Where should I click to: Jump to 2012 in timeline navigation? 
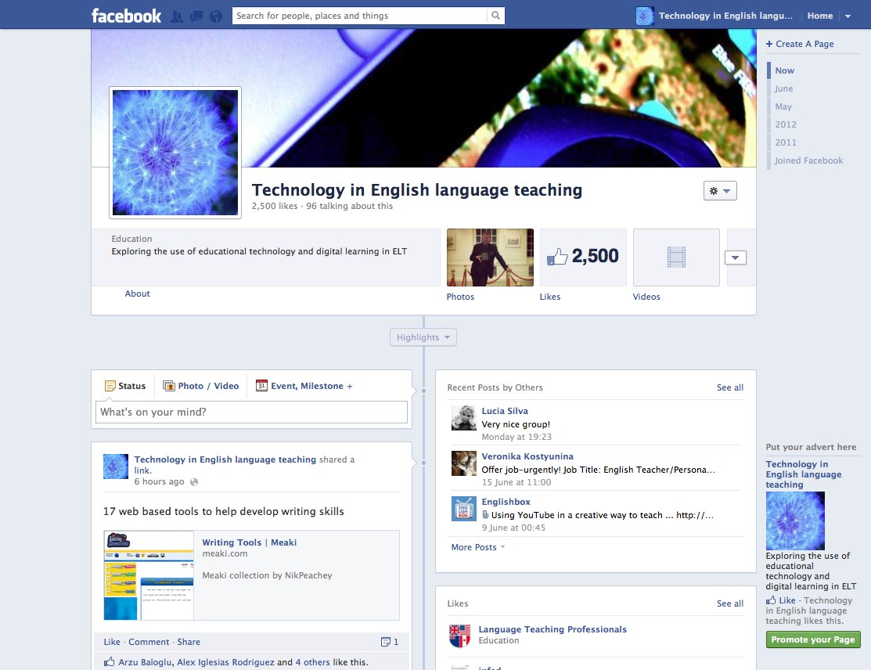786,124
